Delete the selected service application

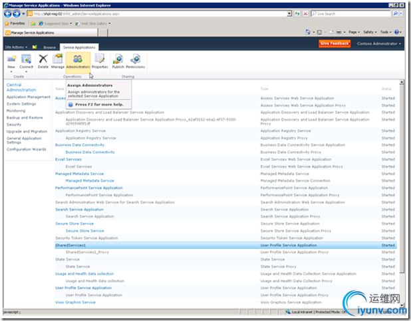(x=43, y=62)
